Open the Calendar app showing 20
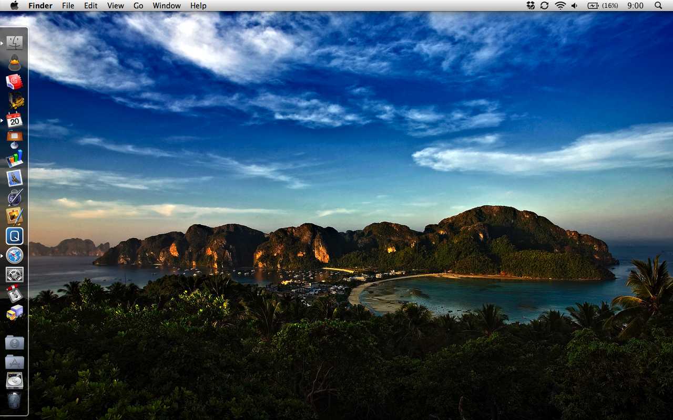 click(x=14, y=120)
